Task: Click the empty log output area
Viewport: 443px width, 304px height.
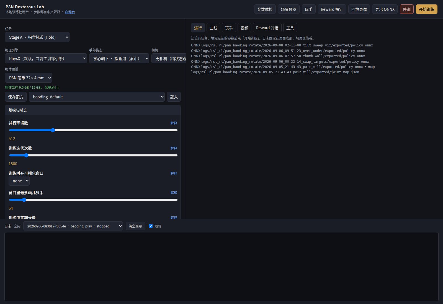Action: [x=221, y=267]
